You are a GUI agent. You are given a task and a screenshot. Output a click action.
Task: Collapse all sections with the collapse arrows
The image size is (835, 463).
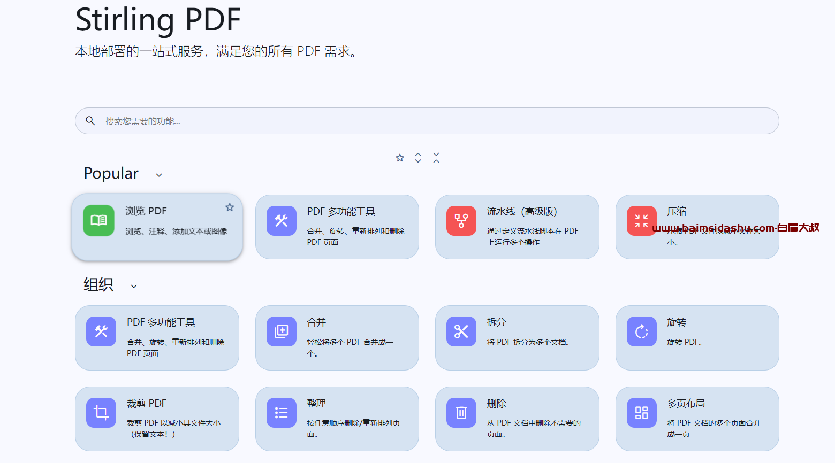[436, 158]
